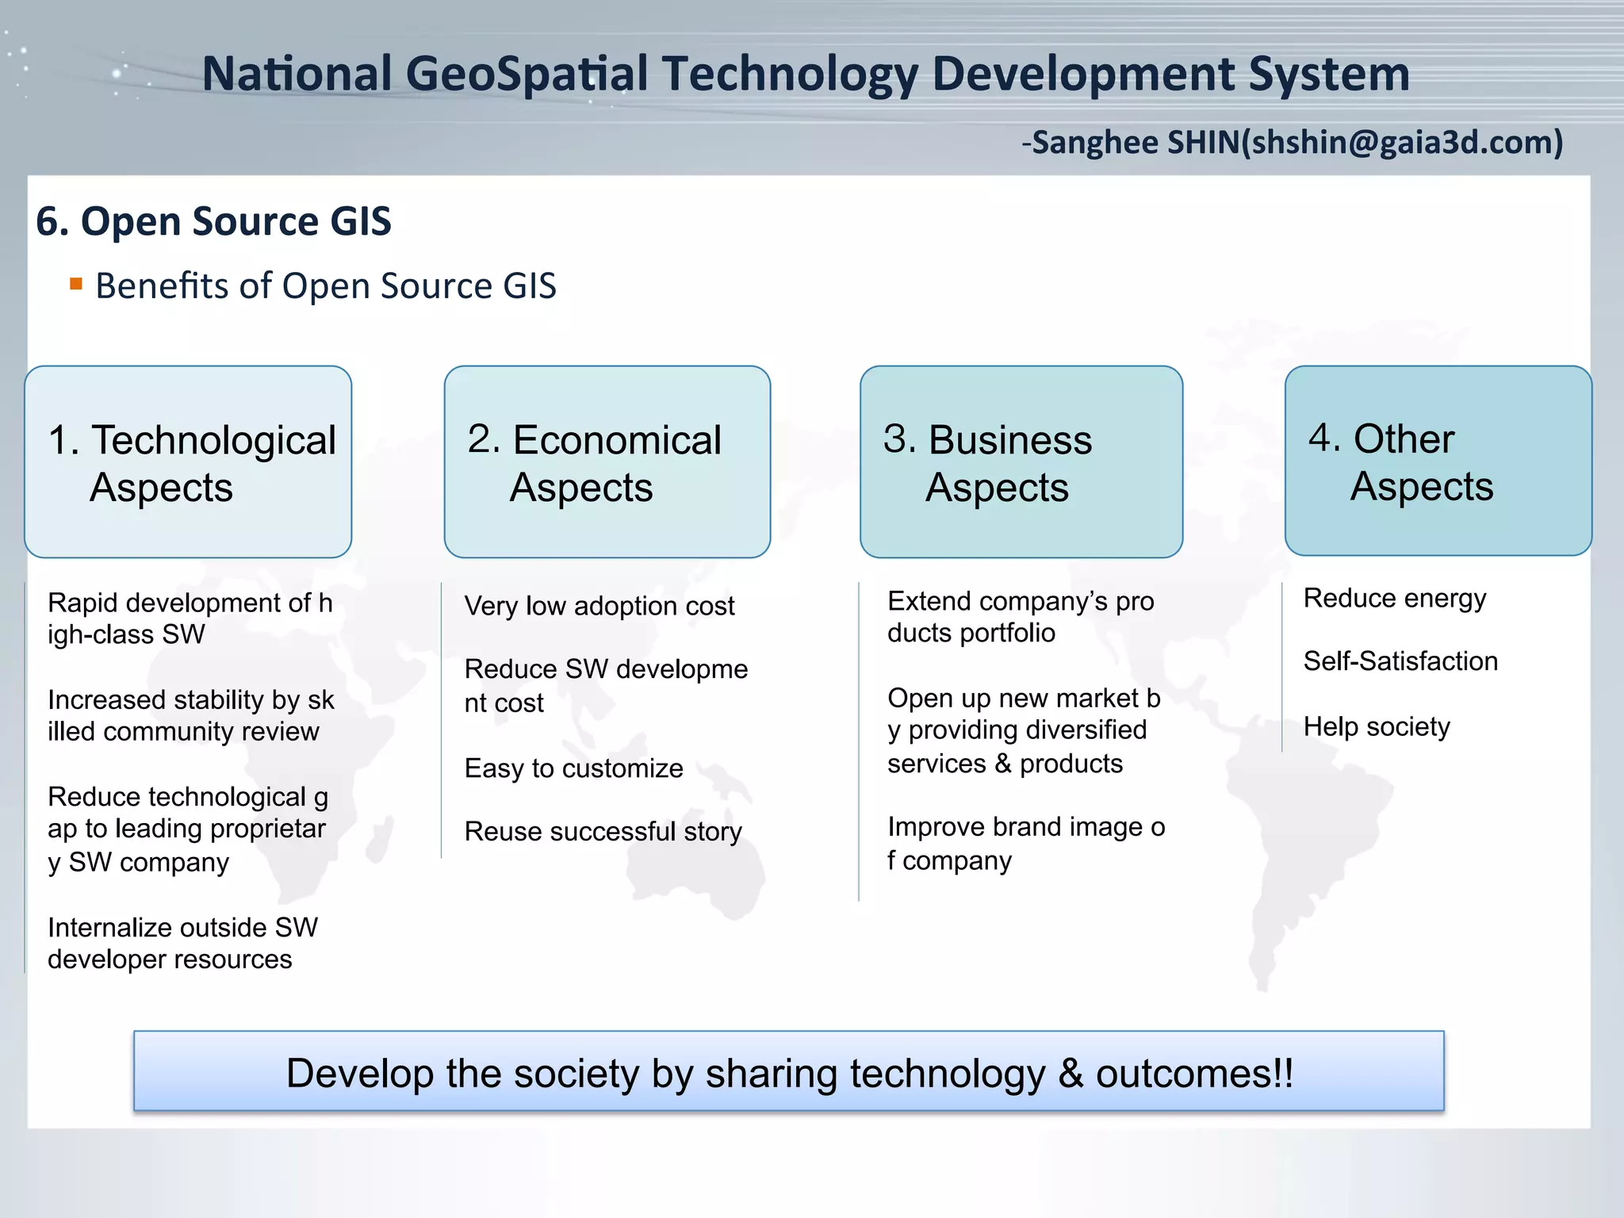Select 'Easy to customize' text
This screenshot has height=1218, width=1624.
point(573,768)
